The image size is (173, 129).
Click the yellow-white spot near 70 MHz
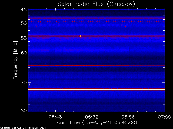[x=30, y=84]
